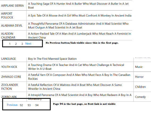Select page 3 in top pager
151x115 pixels.
point(22,44)
